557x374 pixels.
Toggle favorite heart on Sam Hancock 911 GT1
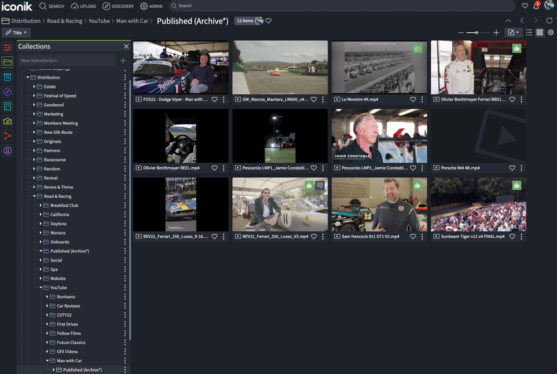pyautogui.click(x=413, y=236)
